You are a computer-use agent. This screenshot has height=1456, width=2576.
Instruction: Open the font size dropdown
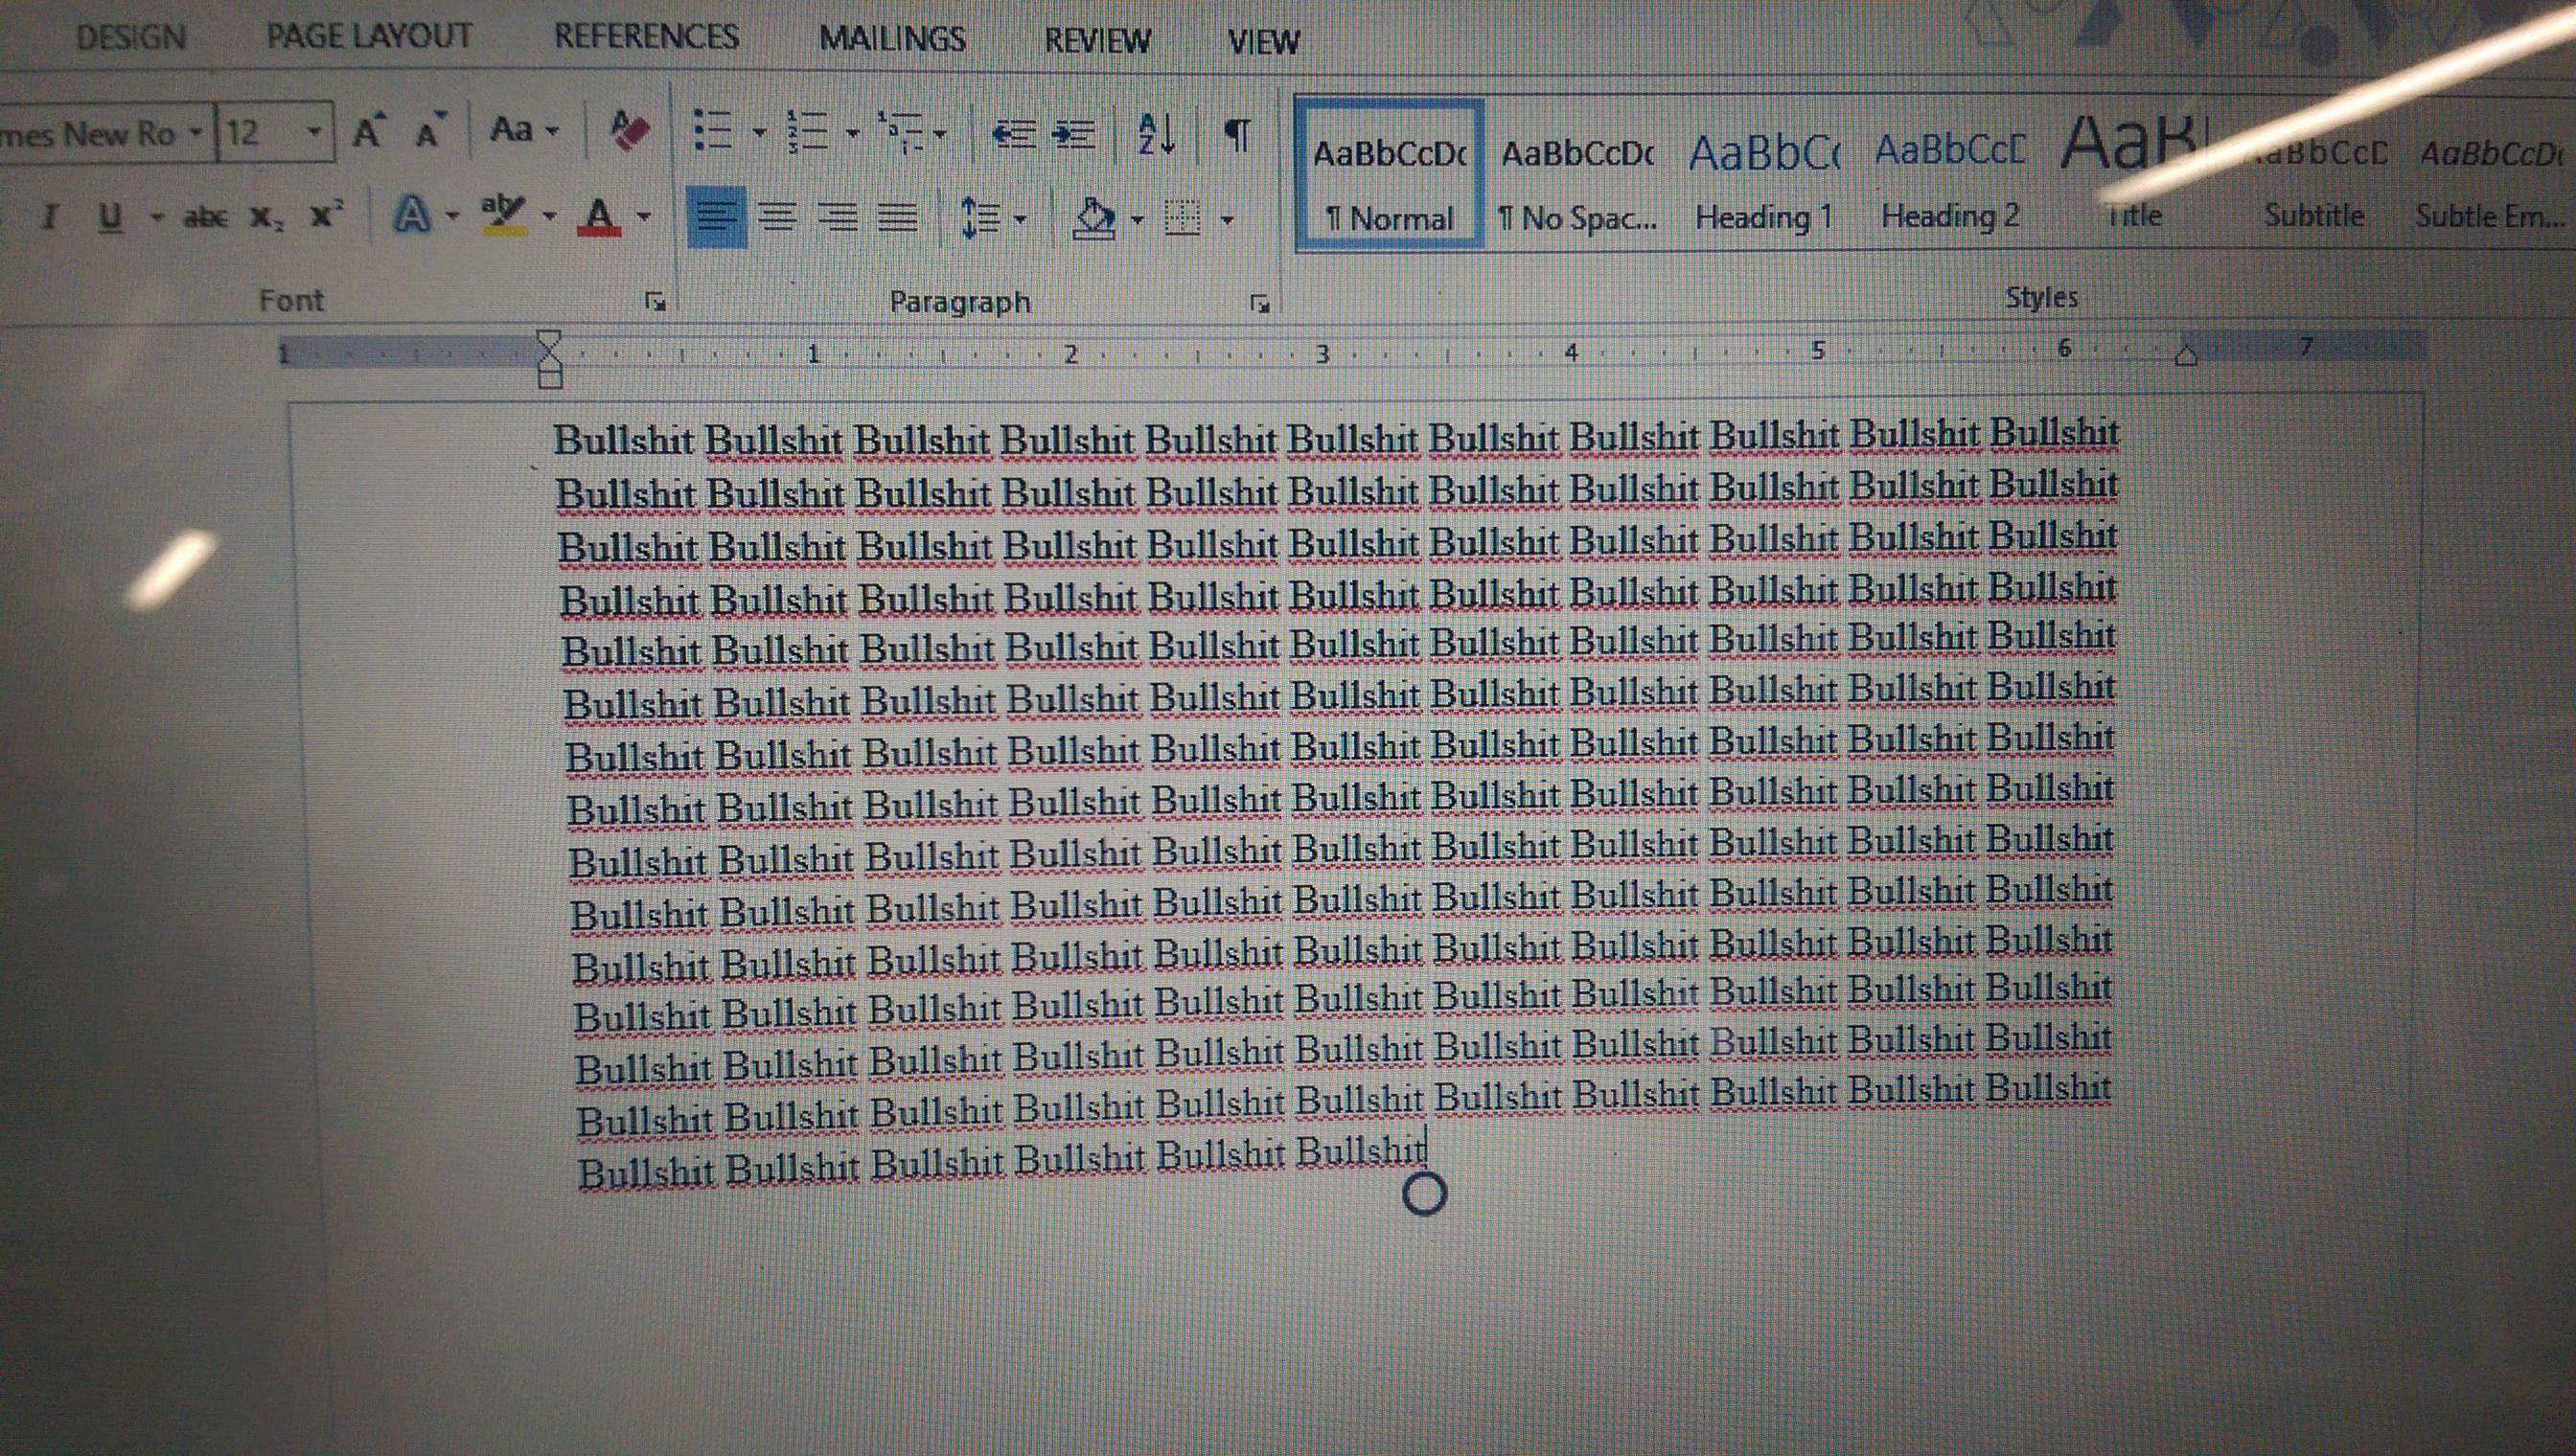coord(314,132)
